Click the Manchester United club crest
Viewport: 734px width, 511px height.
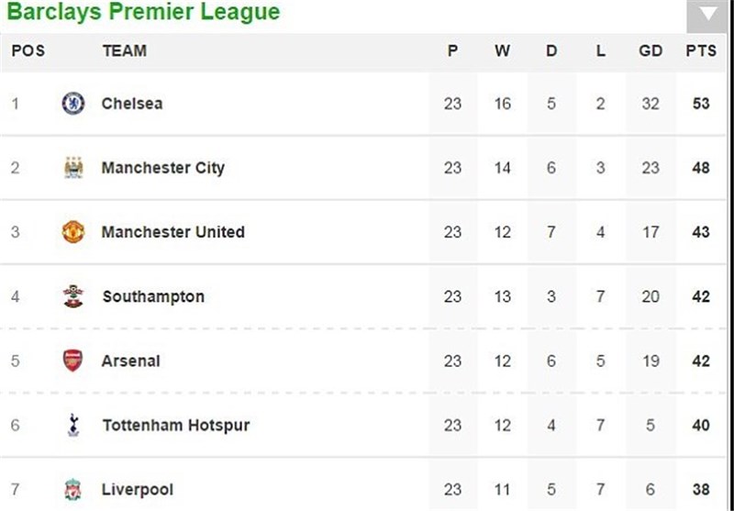73,232
